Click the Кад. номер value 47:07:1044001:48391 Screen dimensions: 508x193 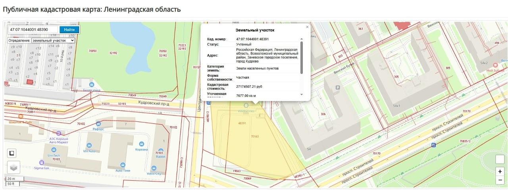point(252,39)
